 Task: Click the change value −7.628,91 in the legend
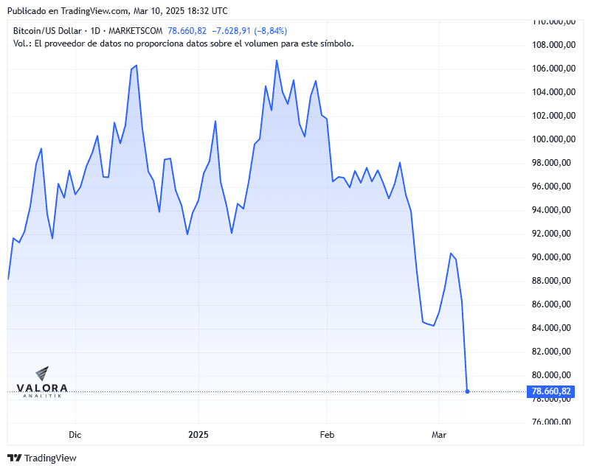pyautogui.click(x=231, y=31)
